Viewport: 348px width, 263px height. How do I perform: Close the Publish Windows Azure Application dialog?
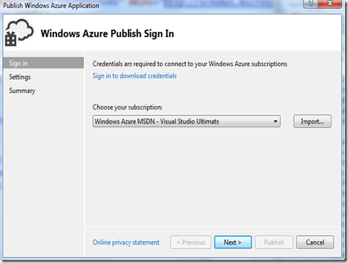click(330, 4)
